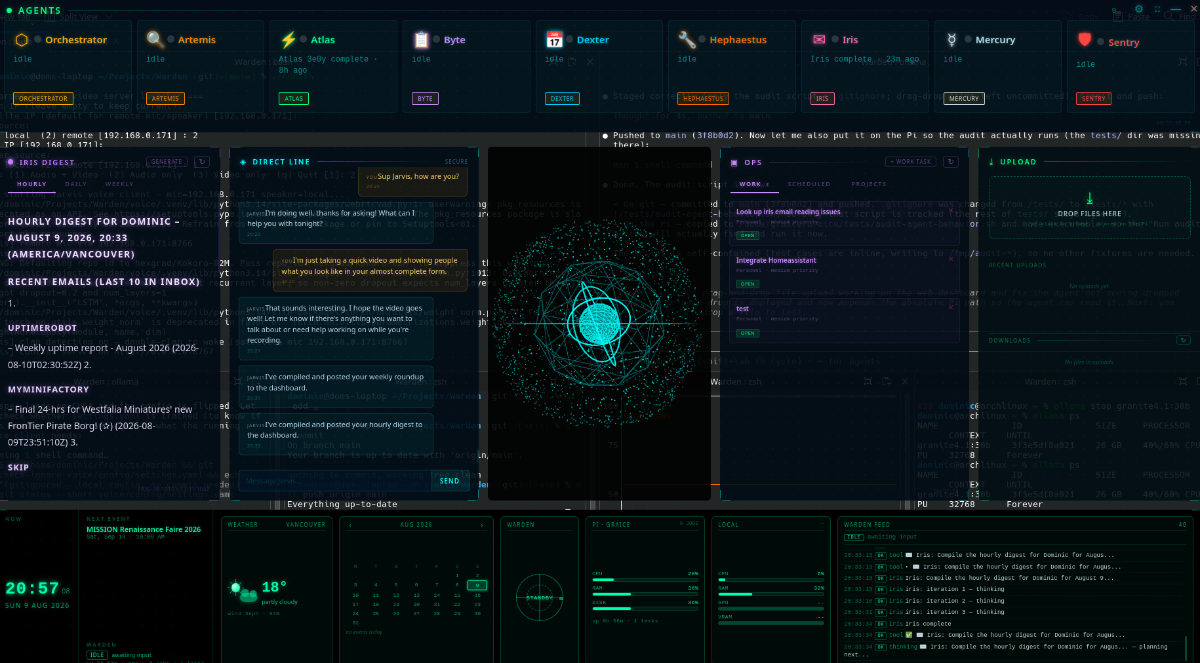Open the Projects tab in OPS

[869, 184]
